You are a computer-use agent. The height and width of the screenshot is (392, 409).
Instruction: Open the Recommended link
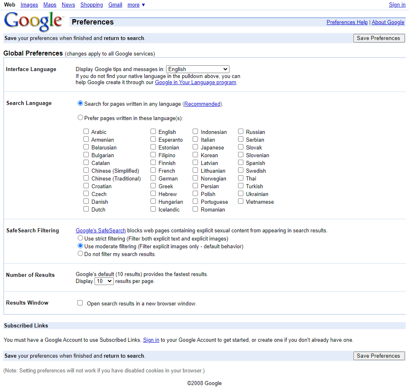click(x=202, y=104)
